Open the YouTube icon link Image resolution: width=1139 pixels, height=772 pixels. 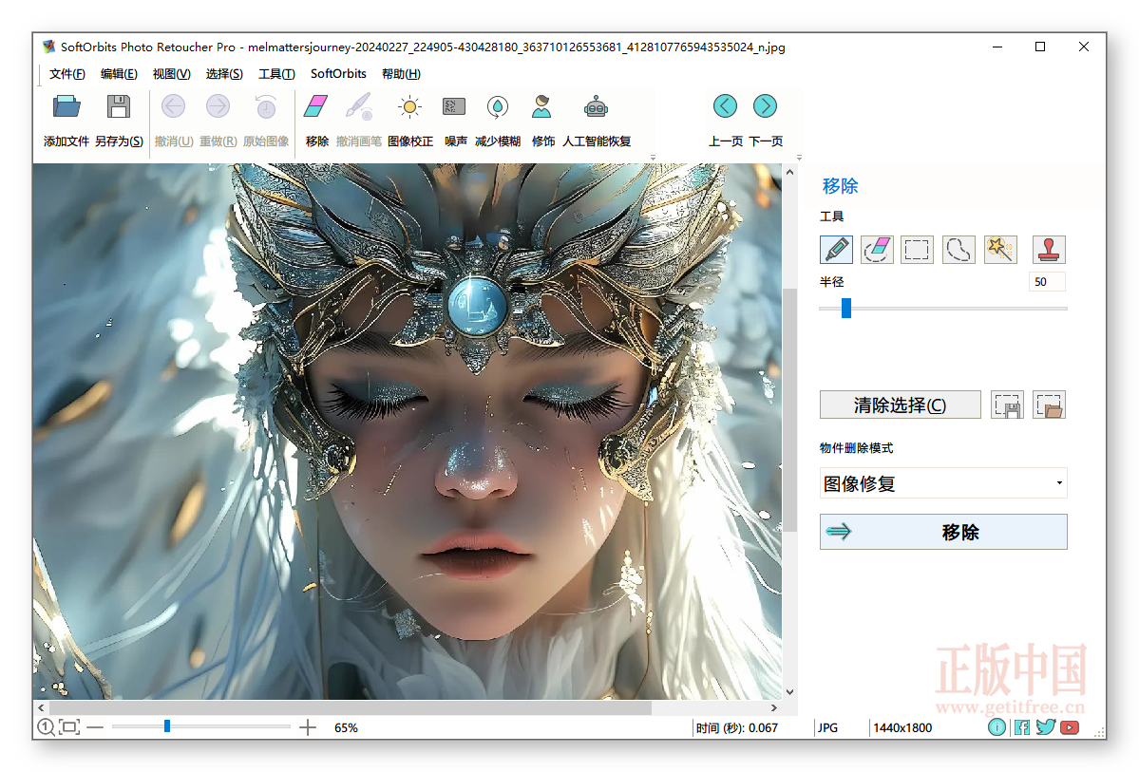pos(1070,727)
